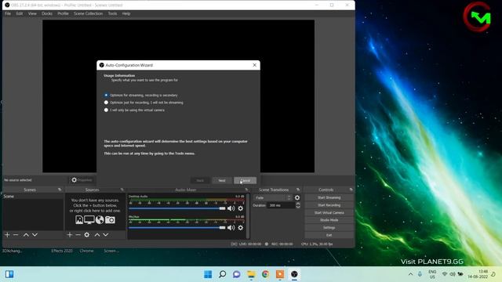Open transition properties gear icon

[297, 198]
